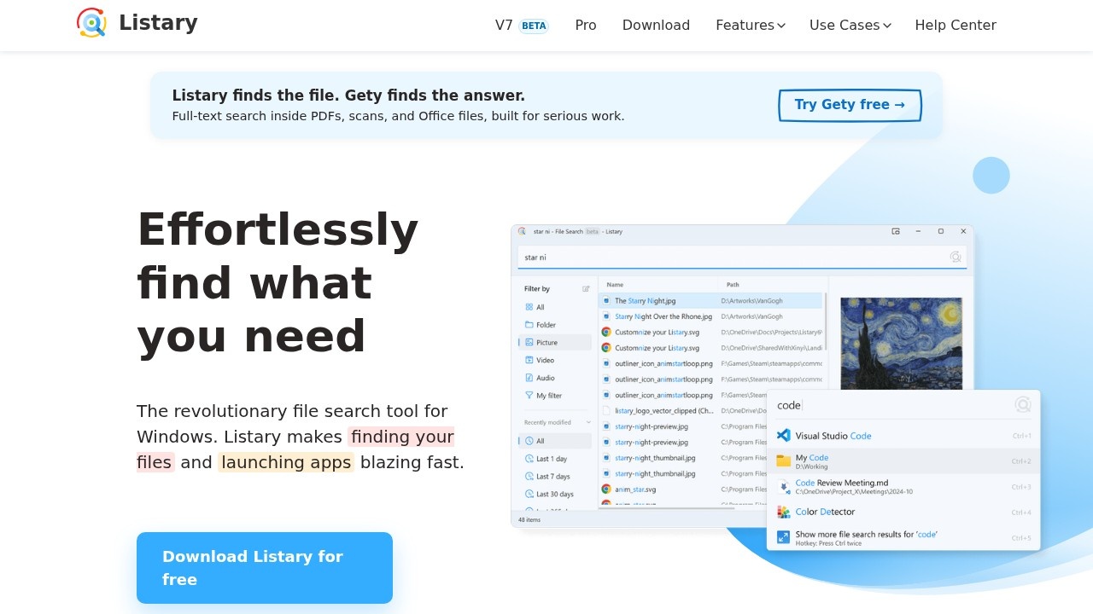Viewport: 1093px width, 614px height.
Task: Click the '48 items' status text
Action: pos(529,519)
